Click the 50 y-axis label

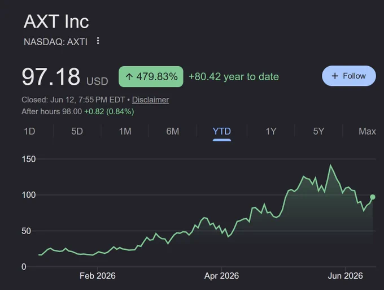tap(26, 231)
